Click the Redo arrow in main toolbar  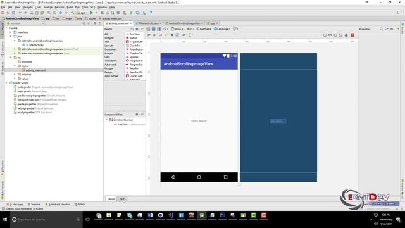click(25, 13)
